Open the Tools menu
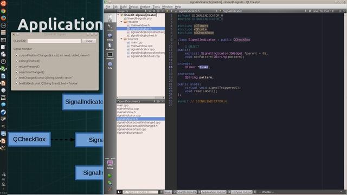347x195 pixels. [156, 6]
